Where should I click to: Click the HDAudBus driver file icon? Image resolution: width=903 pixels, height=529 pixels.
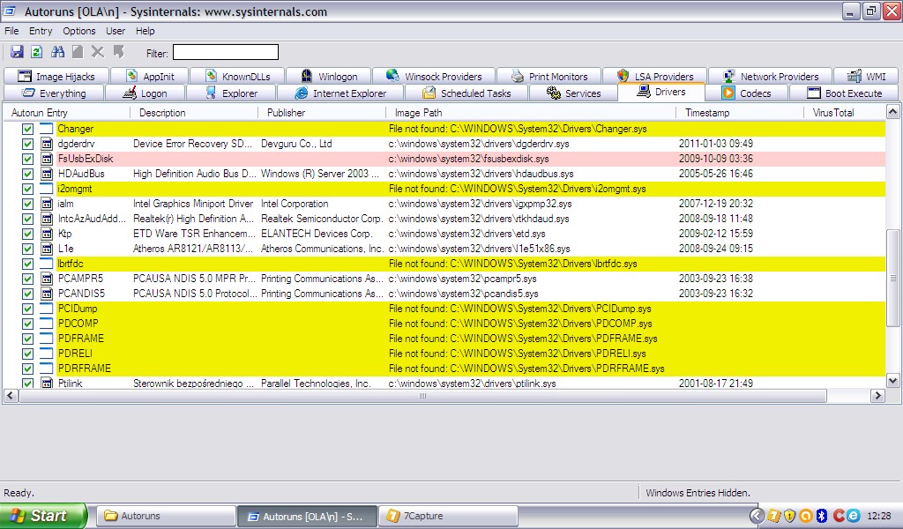point(47,174)
